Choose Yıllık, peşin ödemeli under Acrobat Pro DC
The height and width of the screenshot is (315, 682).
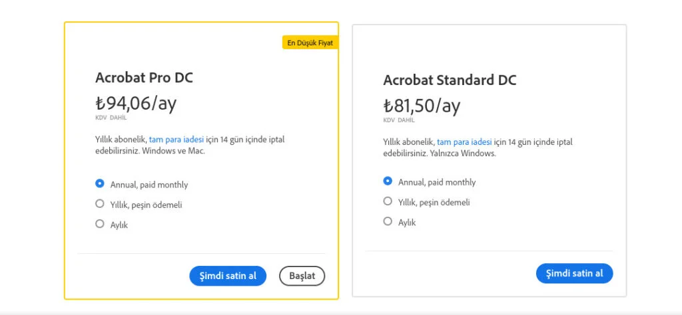point(100,203)
